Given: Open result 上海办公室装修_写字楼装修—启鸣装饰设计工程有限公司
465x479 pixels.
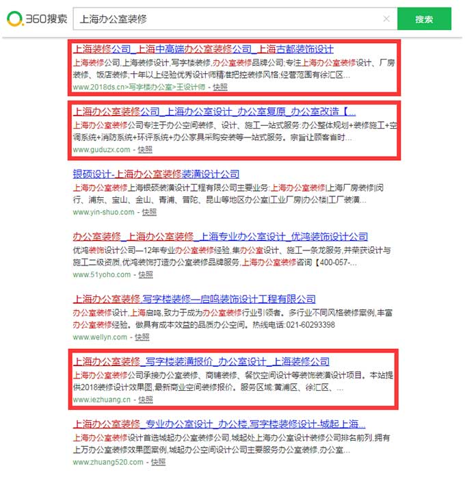Looking at the screenshot, I should 194,299.
